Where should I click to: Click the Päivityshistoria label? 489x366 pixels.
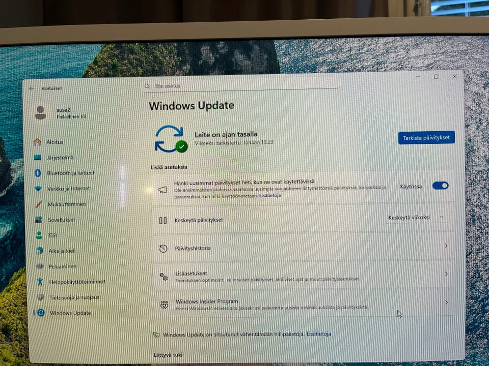click(x=193, y=249)
